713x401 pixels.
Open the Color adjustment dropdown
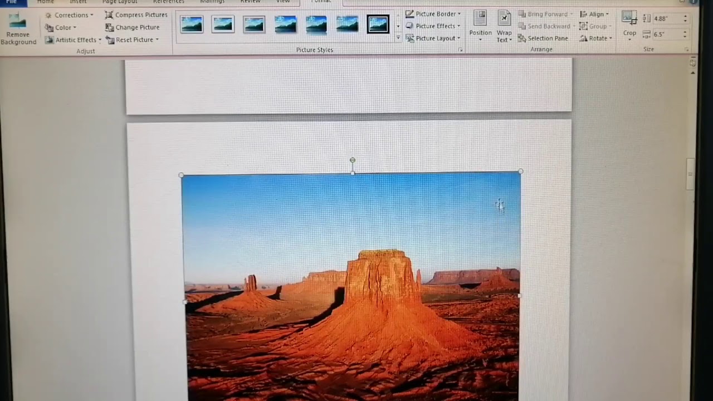click(x=61, y=27)
